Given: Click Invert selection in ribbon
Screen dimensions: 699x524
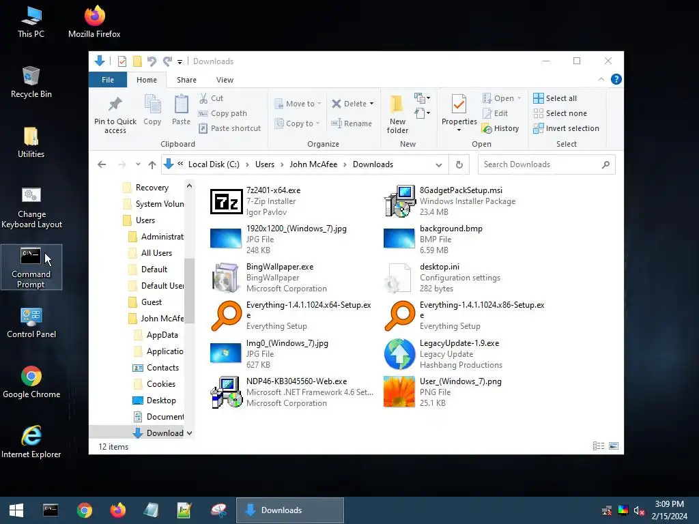Looking at the screenshot, I should 566,128.
